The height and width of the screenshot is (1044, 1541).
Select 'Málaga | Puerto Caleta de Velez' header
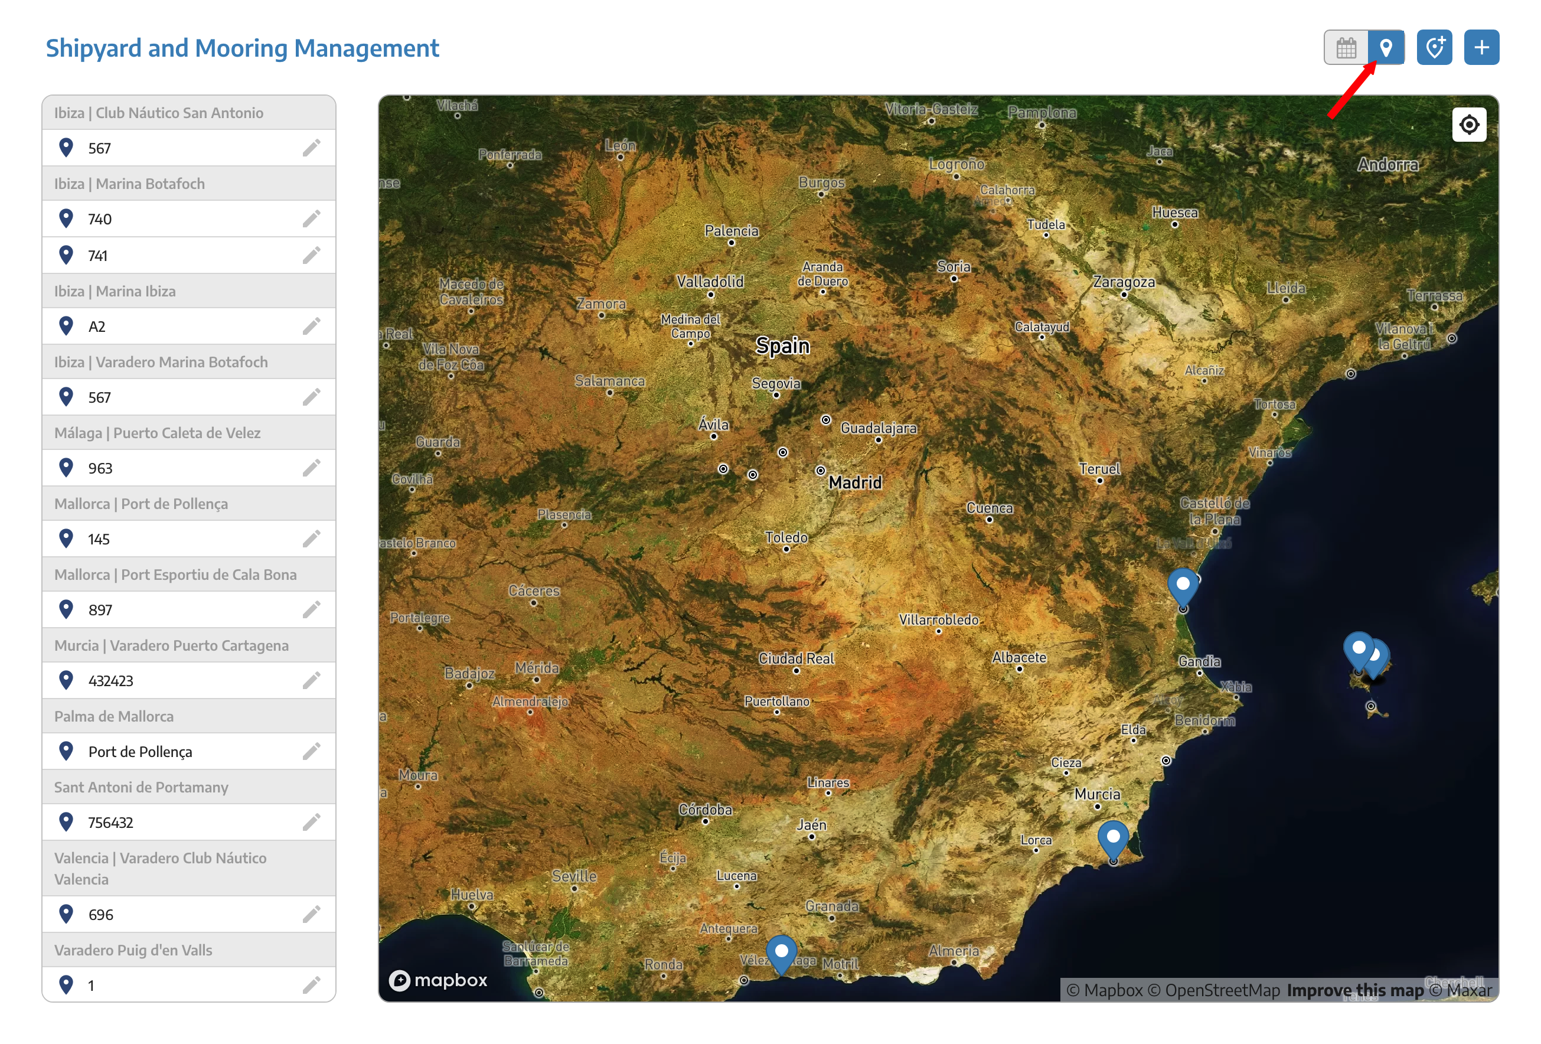point(189,433)
